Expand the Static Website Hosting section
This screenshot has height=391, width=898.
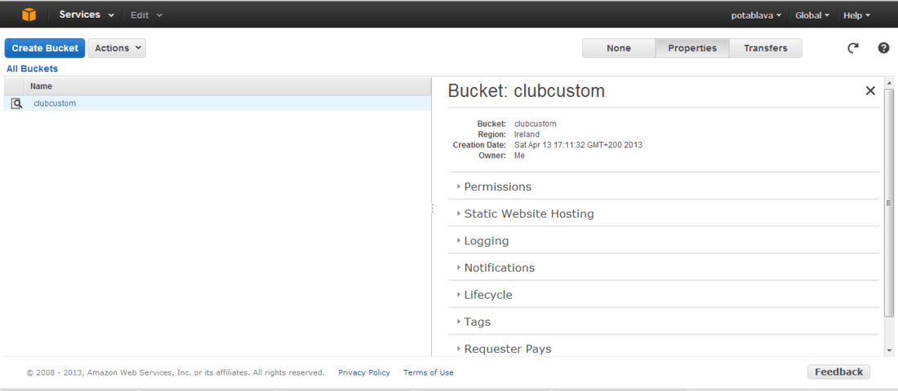pos(664,213)
